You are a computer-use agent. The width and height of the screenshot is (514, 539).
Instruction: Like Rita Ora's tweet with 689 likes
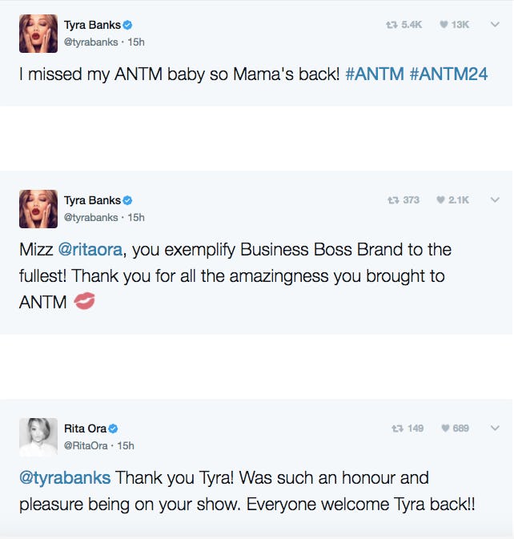[444, 428]
